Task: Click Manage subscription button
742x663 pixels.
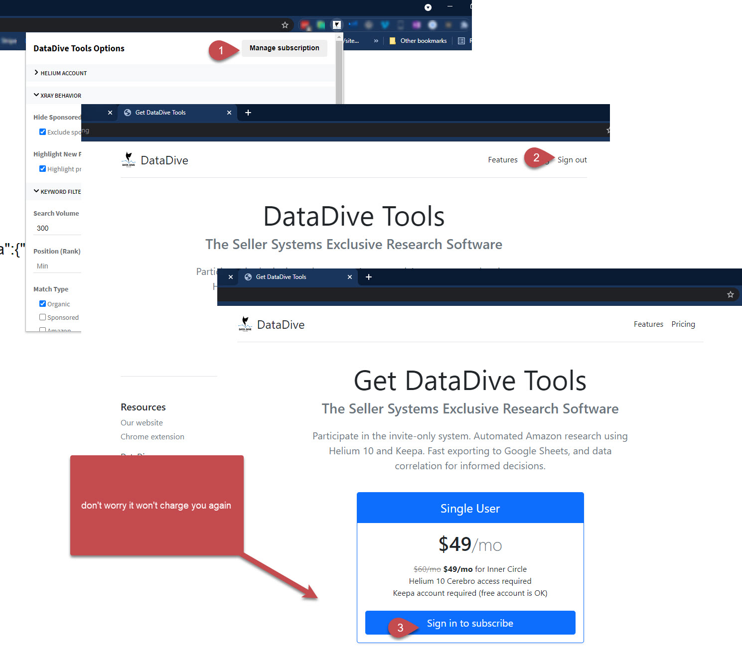Action: [x=285, y=48]
